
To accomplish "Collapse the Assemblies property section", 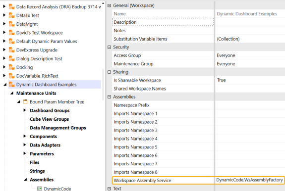I will point(109,97).
